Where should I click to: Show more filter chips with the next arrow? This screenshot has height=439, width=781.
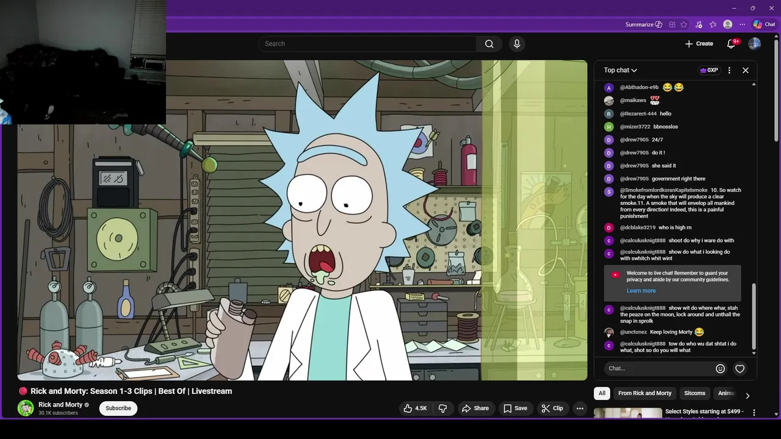(747, 396)
